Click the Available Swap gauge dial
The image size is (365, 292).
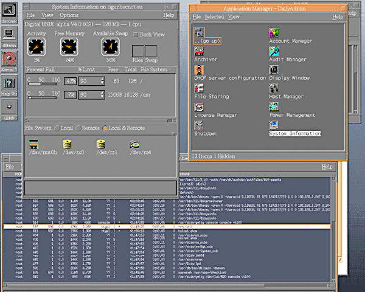point(111,47)
